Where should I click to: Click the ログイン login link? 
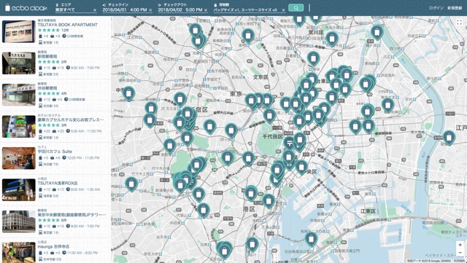coord(436,8)
